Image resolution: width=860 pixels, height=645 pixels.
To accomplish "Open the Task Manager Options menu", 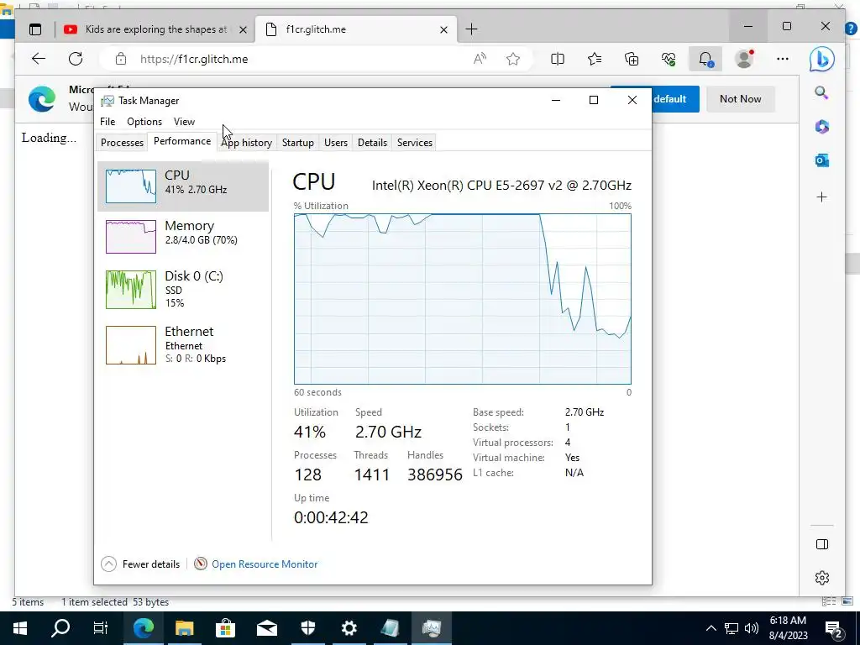I will [144, 122].
